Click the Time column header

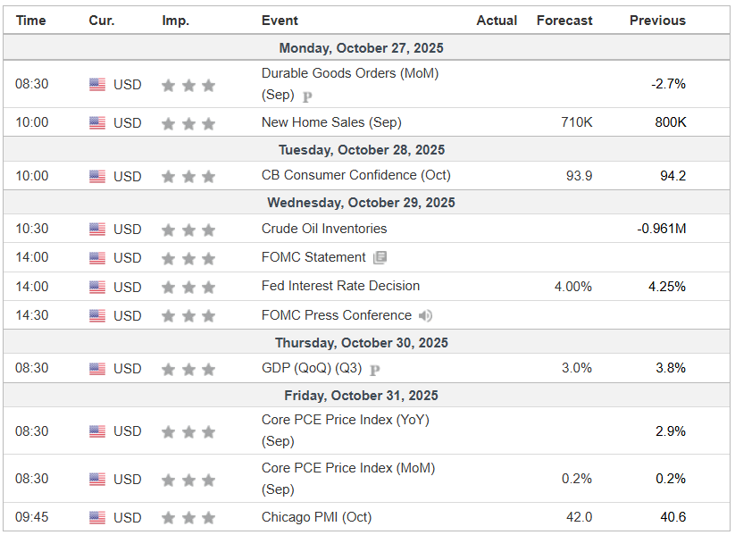tap(30, 21)
